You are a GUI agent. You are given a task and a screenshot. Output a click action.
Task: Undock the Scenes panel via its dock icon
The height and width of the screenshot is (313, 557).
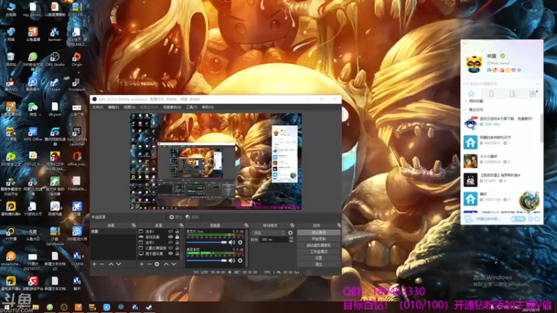point(134,225)
